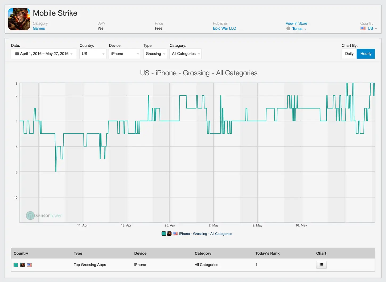Click the All Categories table cell
Viewport: 386px width, 282px height.
point(206,265)
